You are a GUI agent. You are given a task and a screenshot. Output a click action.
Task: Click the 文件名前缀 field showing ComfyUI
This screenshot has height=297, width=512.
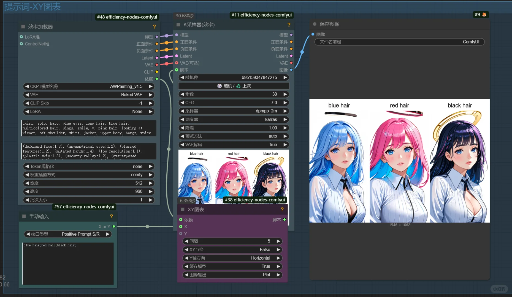click(399, 42)
